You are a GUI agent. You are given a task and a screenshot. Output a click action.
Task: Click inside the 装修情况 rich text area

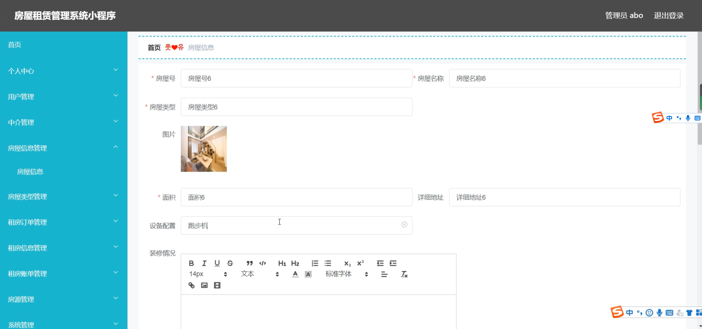[x=318, y=312]
